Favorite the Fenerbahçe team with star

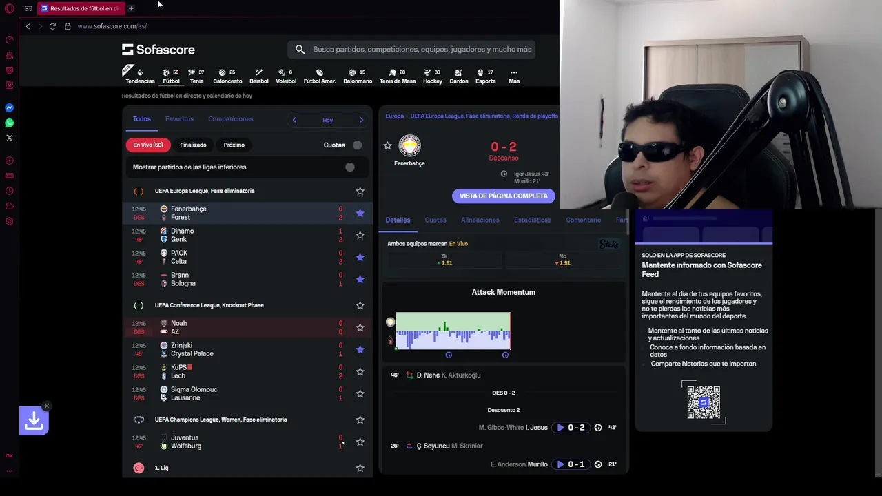pyautogui.click(x=388, y=146)
